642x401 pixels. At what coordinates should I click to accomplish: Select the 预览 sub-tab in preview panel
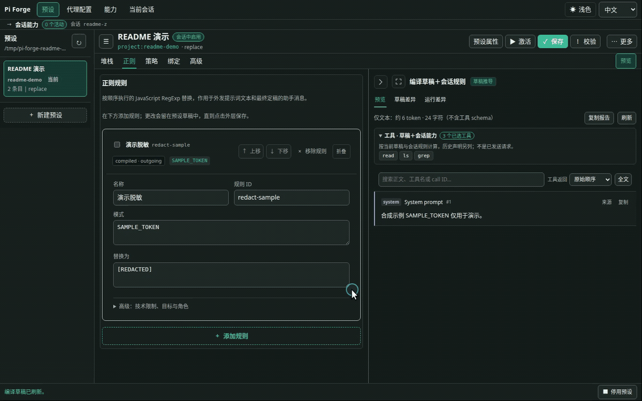point(380,99)
